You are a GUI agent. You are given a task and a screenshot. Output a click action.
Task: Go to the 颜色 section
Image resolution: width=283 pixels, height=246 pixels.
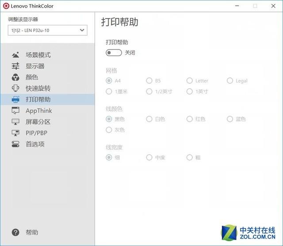point(47,77)
